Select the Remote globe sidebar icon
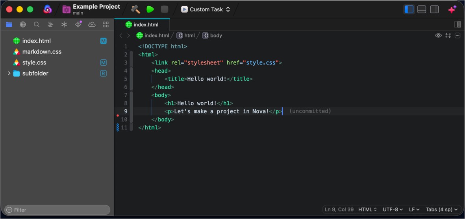Screen dimensions: 465x219 click(23, 24)
